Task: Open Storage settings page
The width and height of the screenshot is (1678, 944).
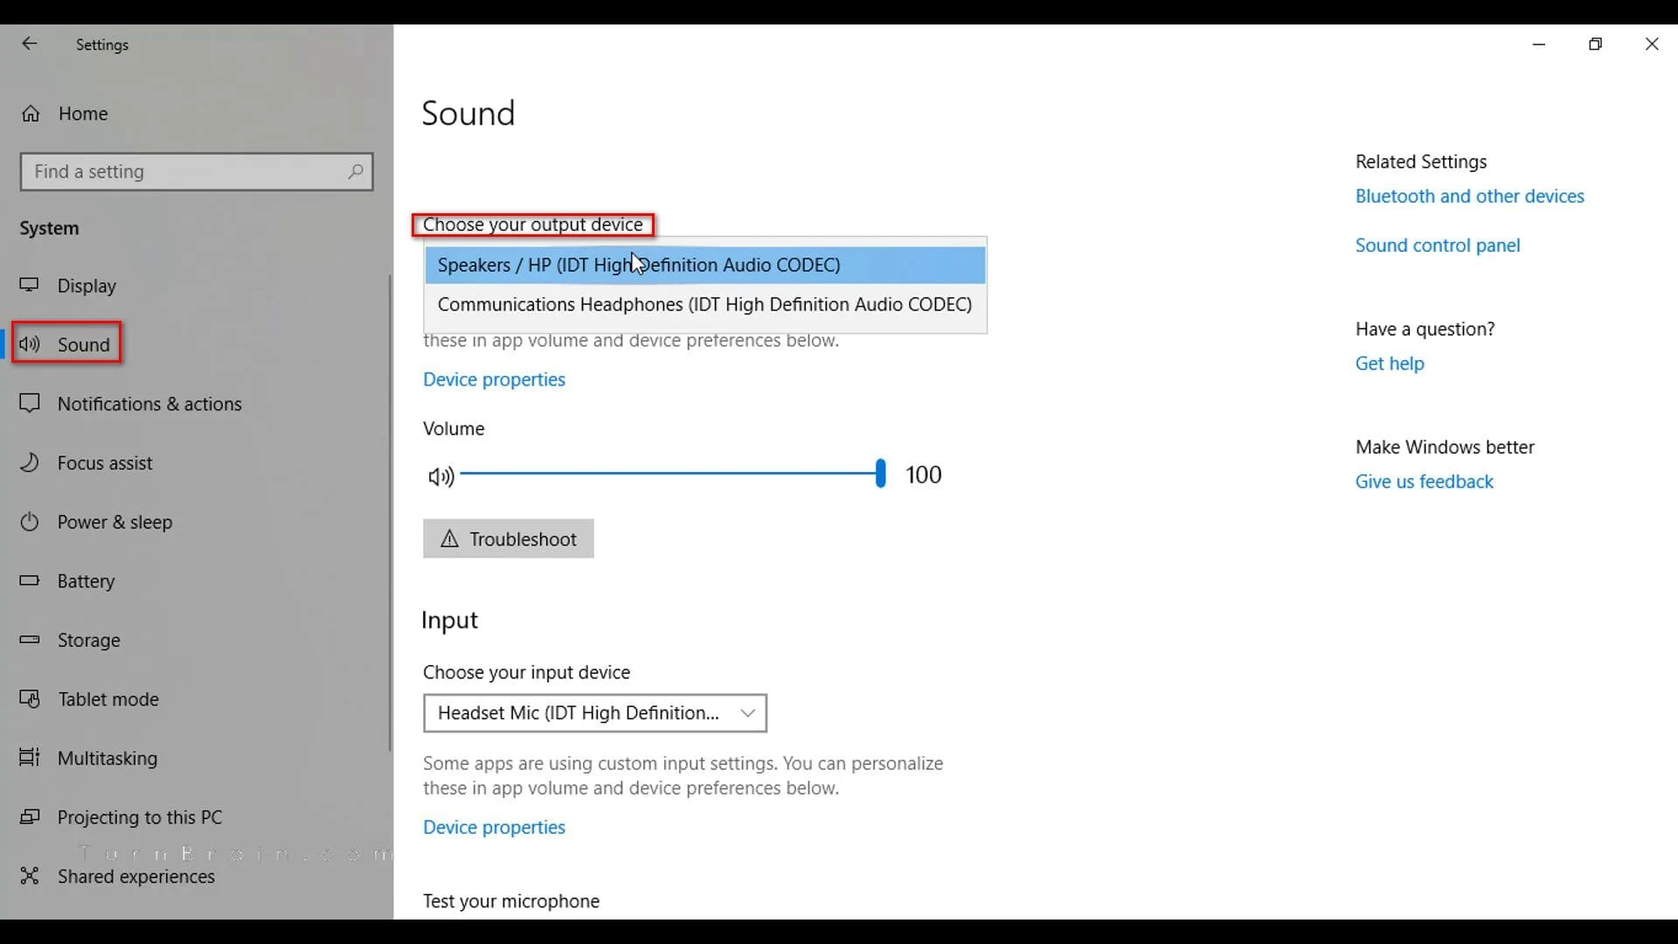Action: click(x=88, y=641)
